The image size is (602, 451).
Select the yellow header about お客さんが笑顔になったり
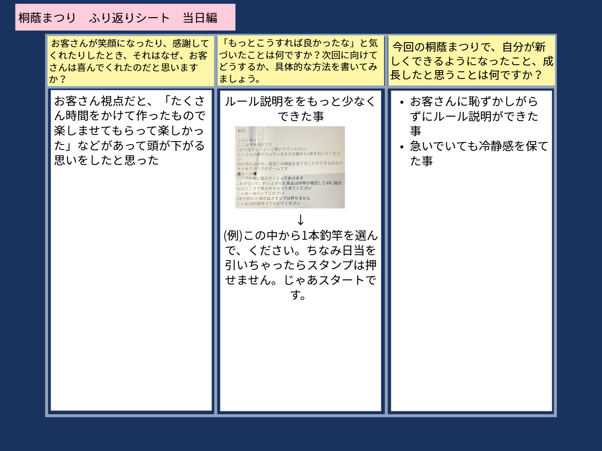tap(130, 61)
